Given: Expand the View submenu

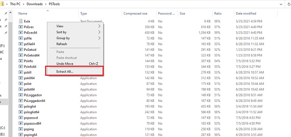Looking at the screenshot, I should (x=75, y=26).
